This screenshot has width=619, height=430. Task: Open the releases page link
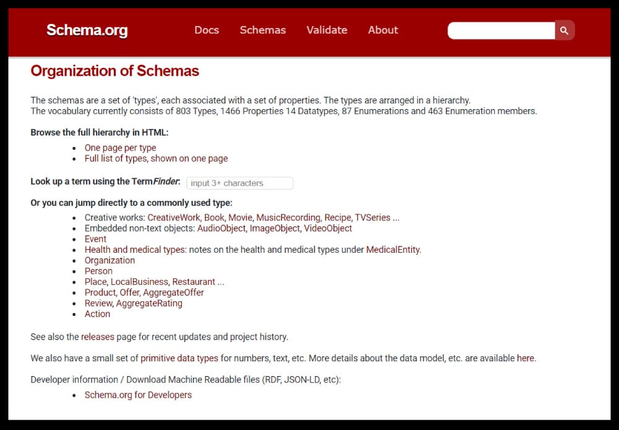click(x=98, y=336)
